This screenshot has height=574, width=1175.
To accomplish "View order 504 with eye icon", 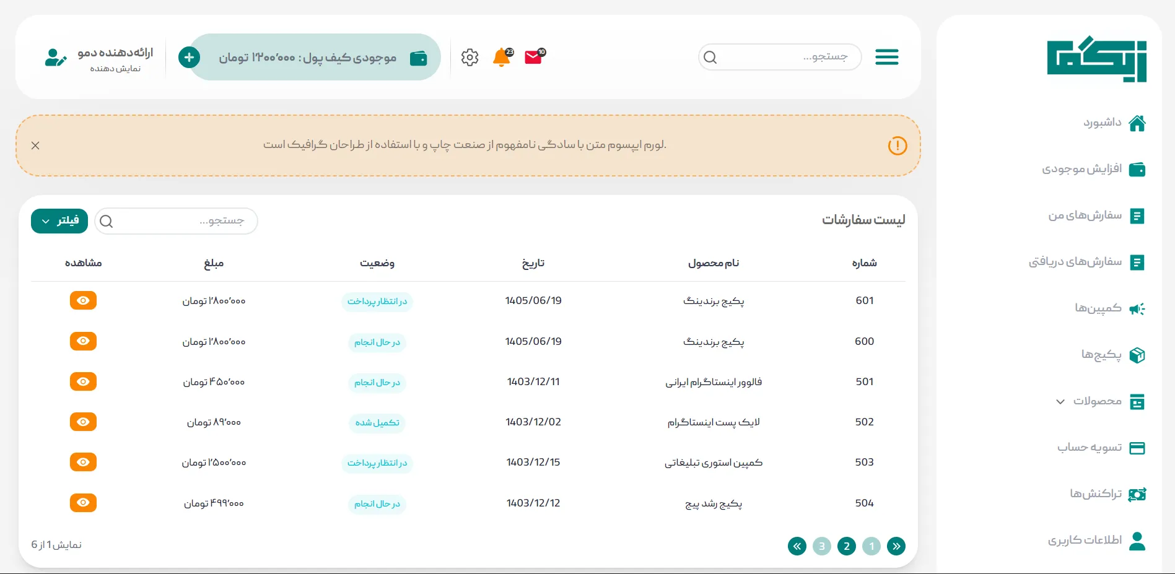I will (x=83, y=502).
